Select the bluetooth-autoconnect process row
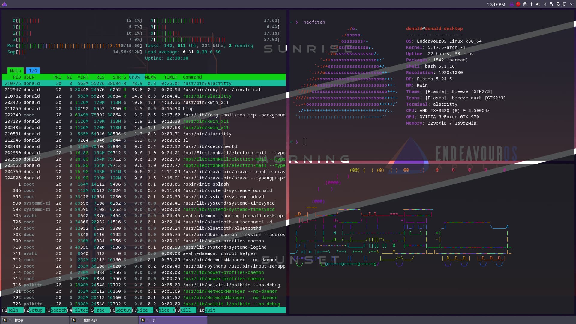Viewport: 576px width, 324px height. click(x=144, y=222)
